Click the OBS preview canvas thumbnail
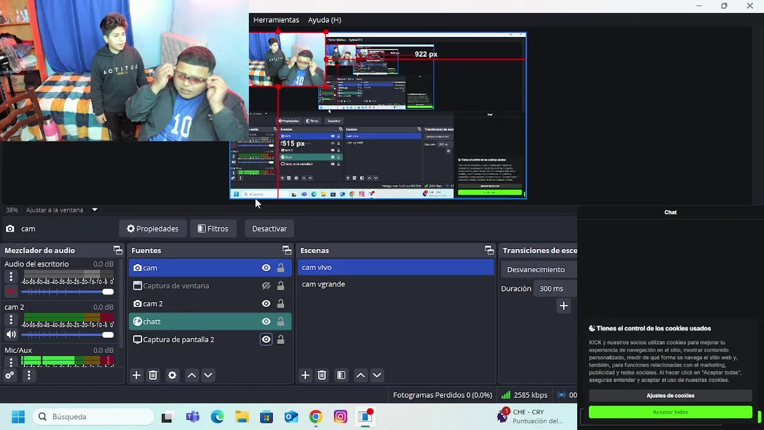764x430 pixels. pyautogui.click(x=378, y=115)
